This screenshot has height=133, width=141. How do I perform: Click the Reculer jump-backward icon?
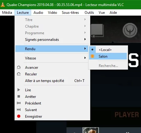click(x=19, y=74)
